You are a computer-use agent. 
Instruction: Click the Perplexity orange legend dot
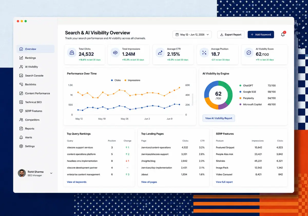[x=240, y=98]
